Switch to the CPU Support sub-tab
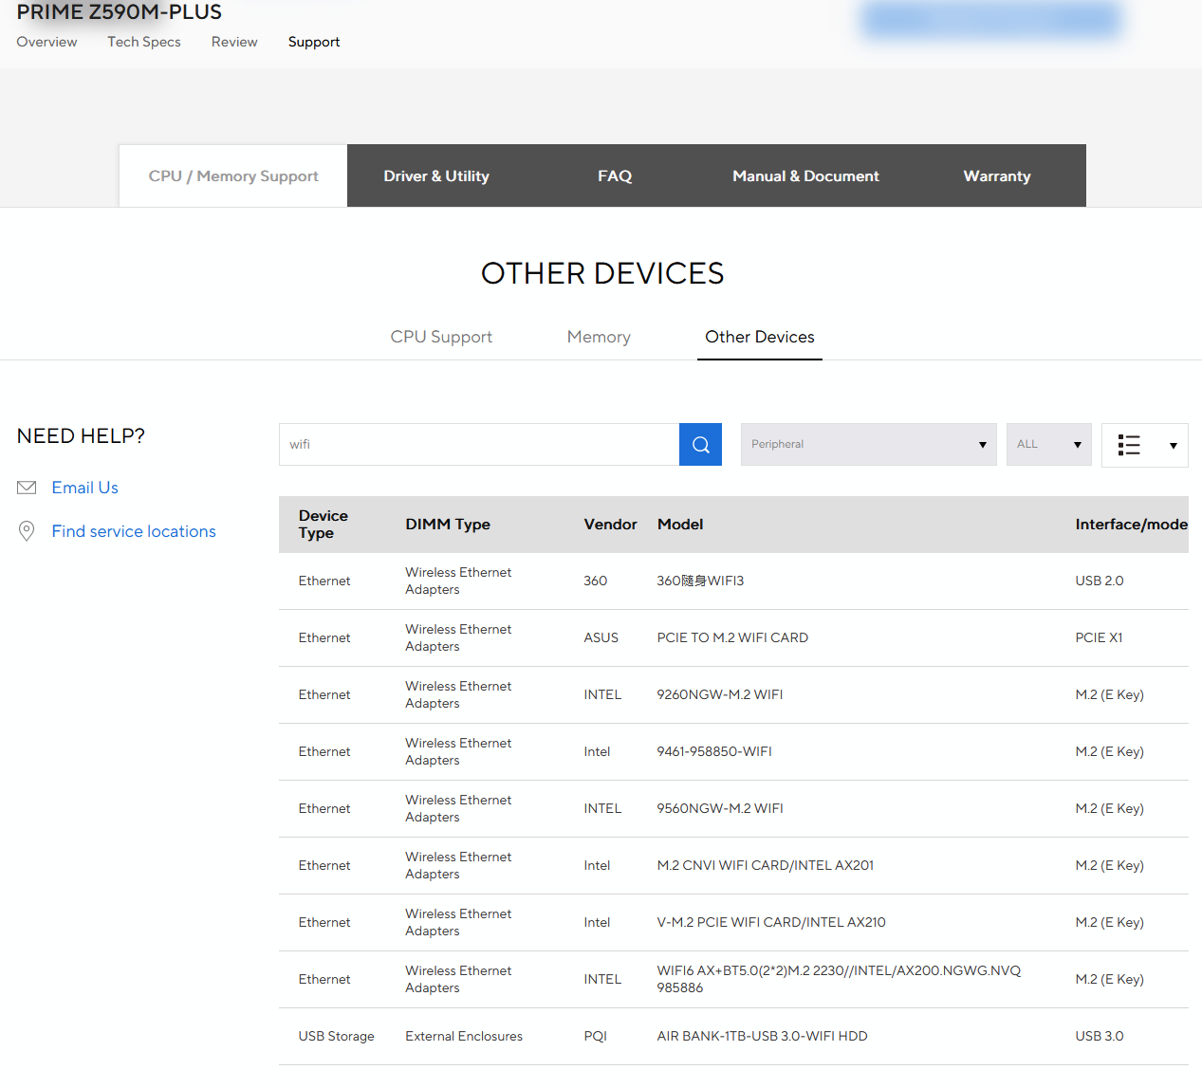 pyautogui.click(x=441, y=337)
